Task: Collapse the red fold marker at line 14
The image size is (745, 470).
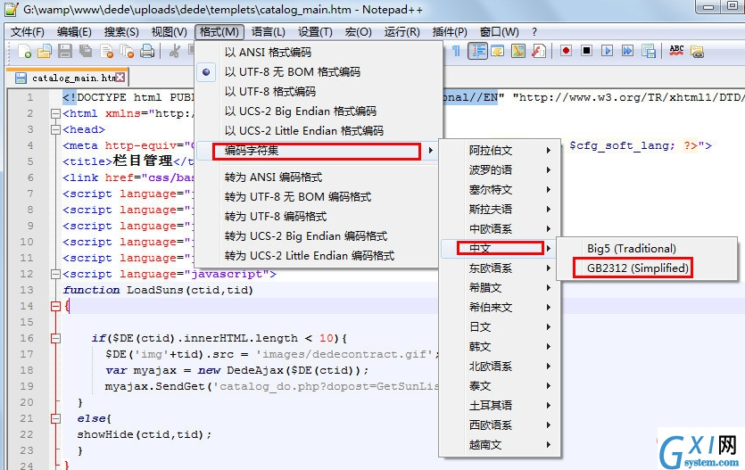Action: coord(55,306)
